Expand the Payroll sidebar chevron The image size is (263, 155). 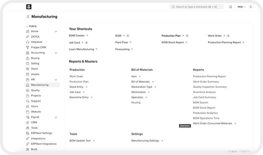click(56, 117)
